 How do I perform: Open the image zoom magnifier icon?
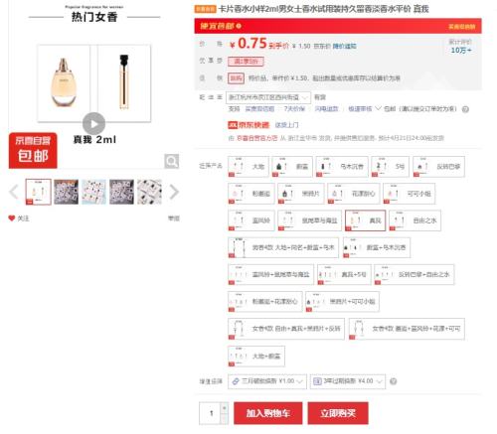(172, 161)
